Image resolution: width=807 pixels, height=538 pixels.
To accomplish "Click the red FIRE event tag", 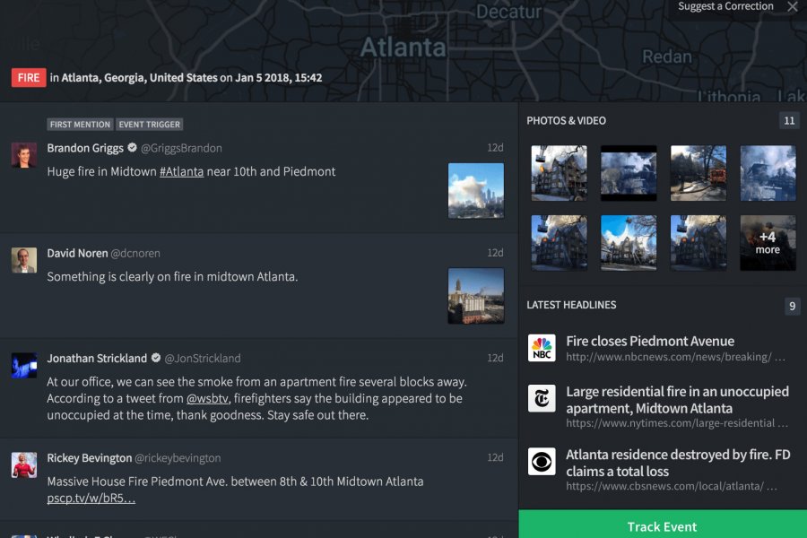I will [29, 78].
